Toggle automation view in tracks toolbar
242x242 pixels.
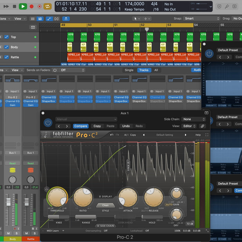coord(49,19)
